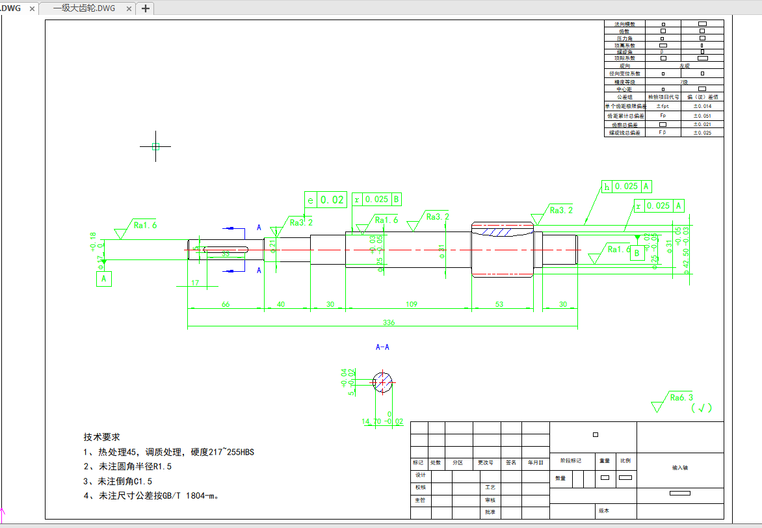Switch to the 一级大齿轮.DWG drawing tab
The width and height of the screenshot is (762, 528).
83,8
